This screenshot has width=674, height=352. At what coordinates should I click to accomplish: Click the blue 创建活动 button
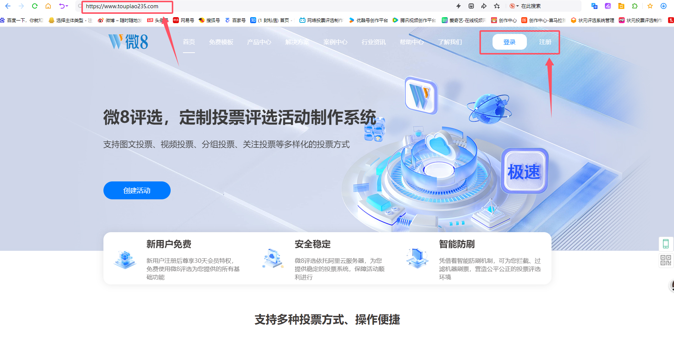(x=137, y=190)
